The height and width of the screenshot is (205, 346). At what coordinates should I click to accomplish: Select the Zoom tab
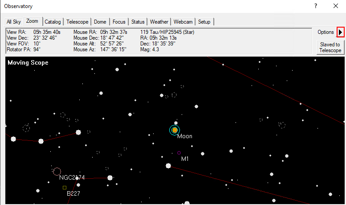coord(33,21)
